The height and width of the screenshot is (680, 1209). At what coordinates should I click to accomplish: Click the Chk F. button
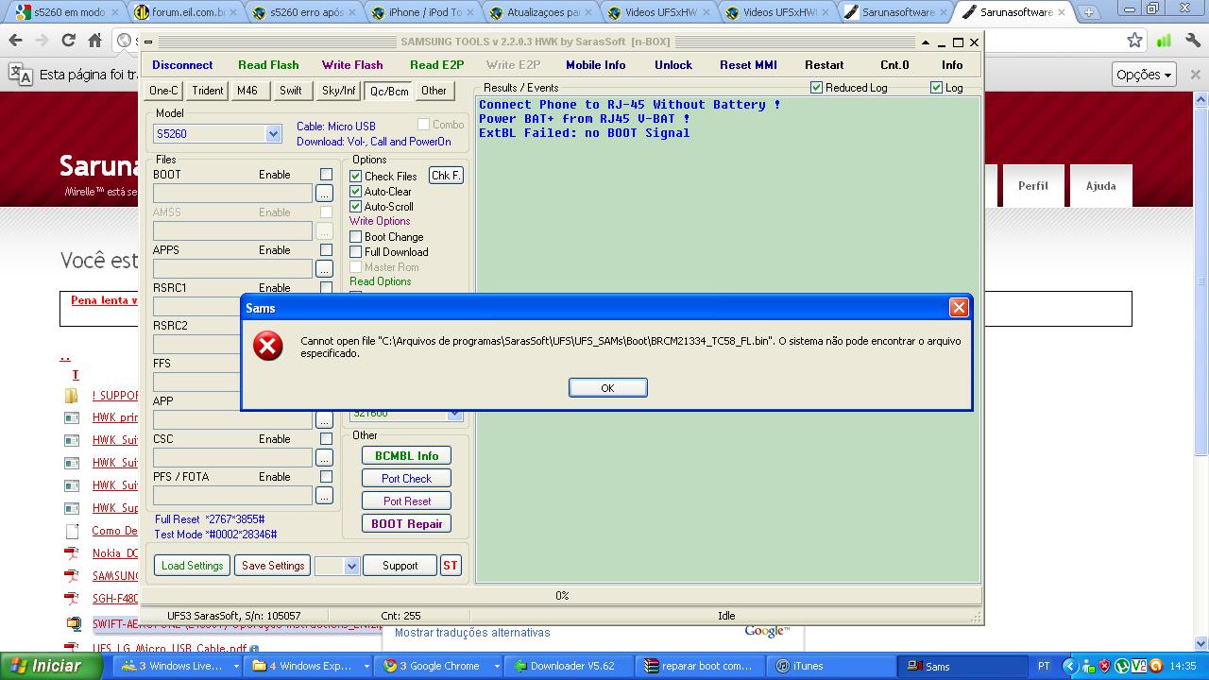446,176
